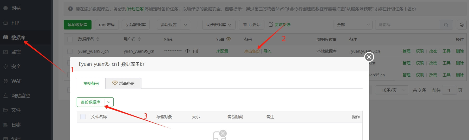Click the 前往 page number input

click(449, 90)
